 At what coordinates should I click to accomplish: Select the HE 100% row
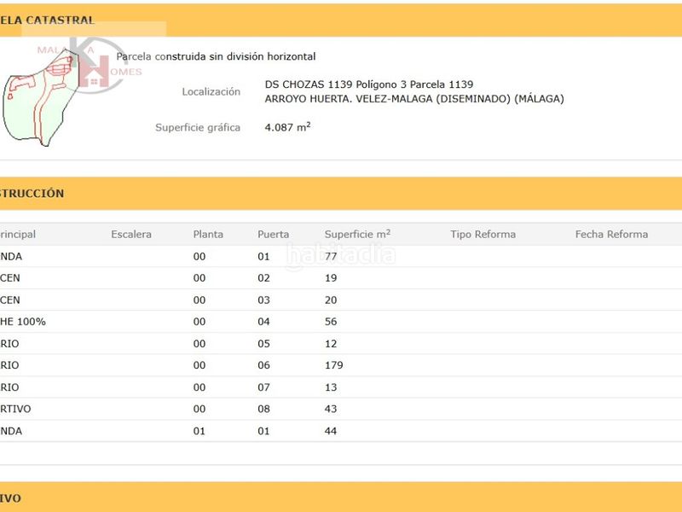click(341, 322)
